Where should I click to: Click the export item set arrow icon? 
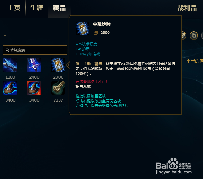(x=184, y=36)
